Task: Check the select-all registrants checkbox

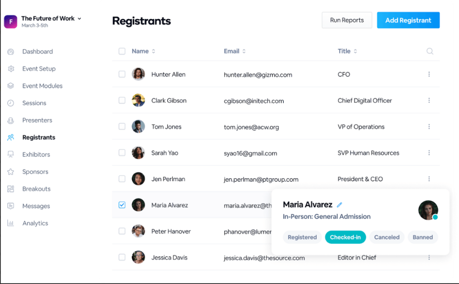Action: click(x=122, y=51)
